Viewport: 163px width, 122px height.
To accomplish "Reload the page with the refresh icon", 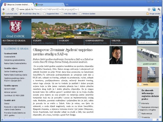I will [x=13, y=9].
